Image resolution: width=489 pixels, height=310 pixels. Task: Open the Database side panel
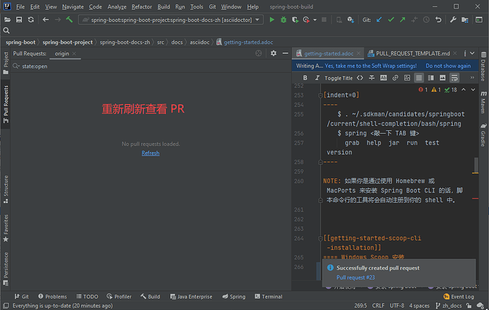click(x=483, y=67)
